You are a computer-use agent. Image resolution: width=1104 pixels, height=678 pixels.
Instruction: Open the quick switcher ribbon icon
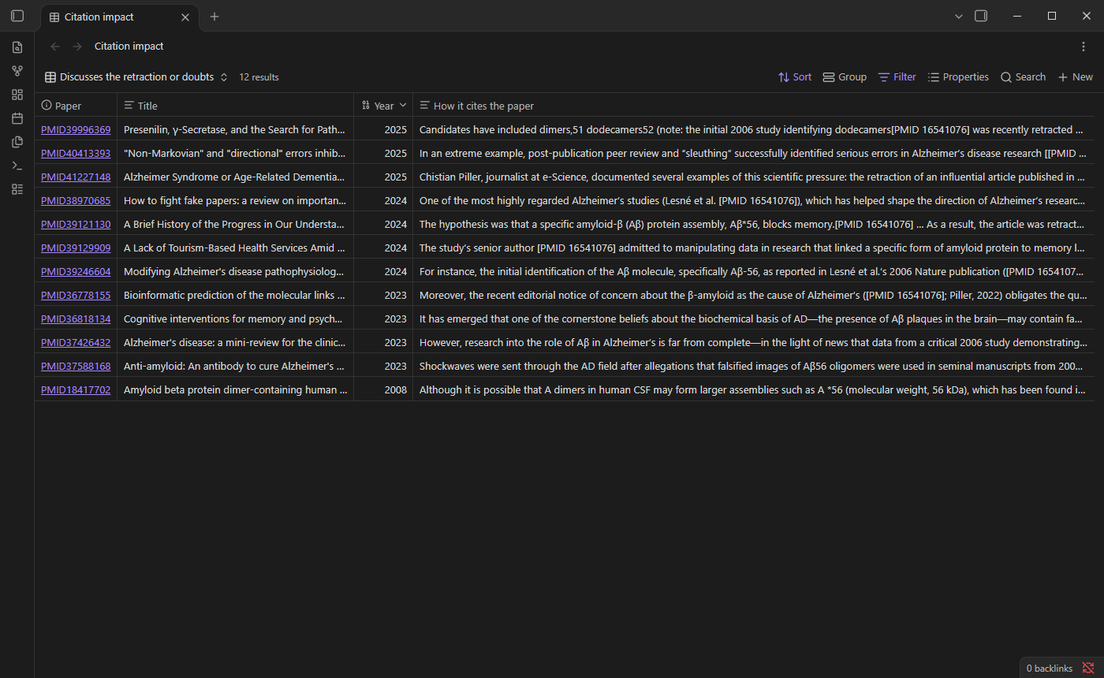(17, 47)
